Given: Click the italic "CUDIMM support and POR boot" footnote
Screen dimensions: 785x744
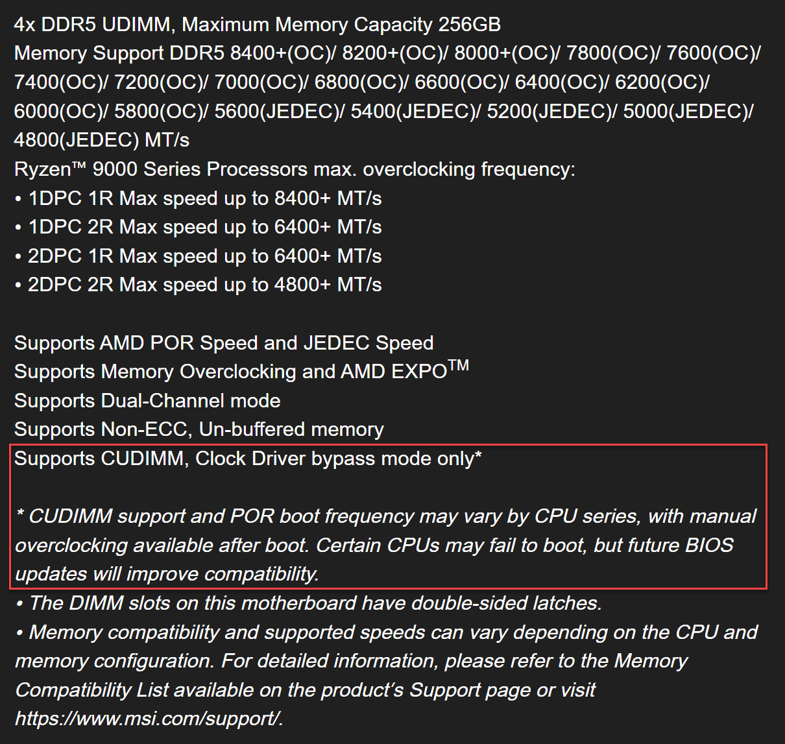Looking at the screenshot, I should [385, 516].
